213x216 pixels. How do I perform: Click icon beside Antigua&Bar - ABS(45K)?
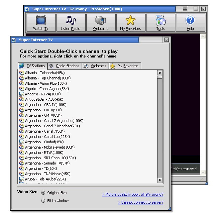tap(22, 99)
